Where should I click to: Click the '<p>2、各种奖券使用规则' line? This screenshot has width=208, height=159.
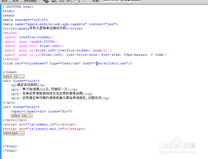[x=52, y=94]
